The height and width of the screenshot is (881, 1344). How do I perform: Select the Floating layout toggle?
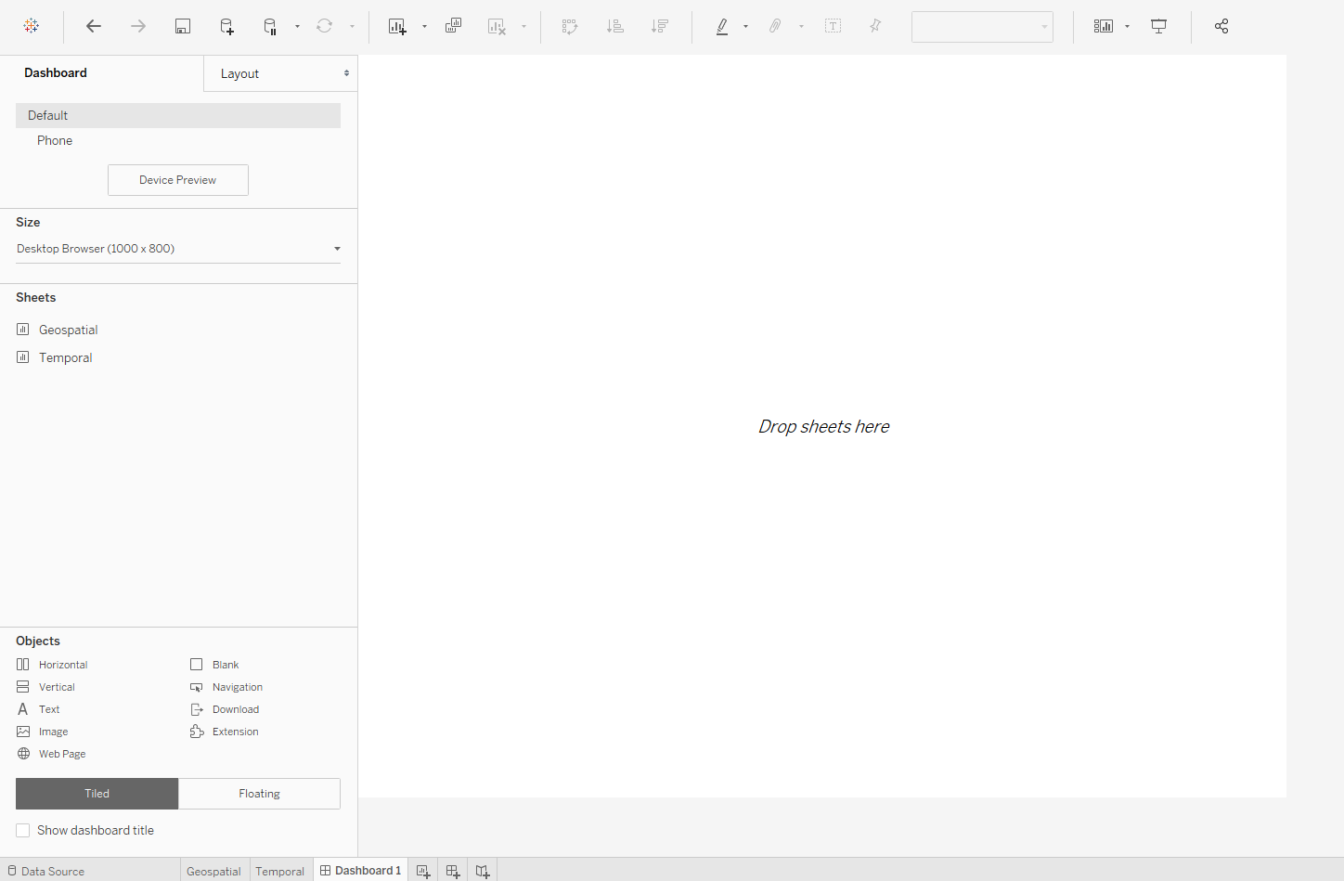(x=259, y=794)
